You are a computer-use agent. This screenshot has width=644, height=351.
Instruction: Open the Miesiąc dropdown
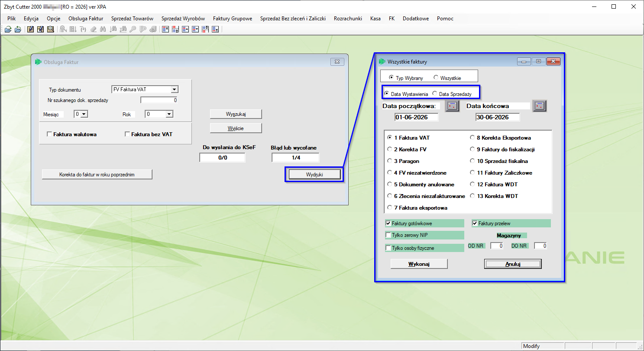point(84,114)
